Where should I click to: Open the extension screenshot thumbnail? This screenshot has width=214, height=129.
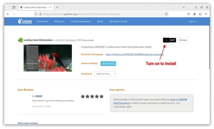coord(48,58)
